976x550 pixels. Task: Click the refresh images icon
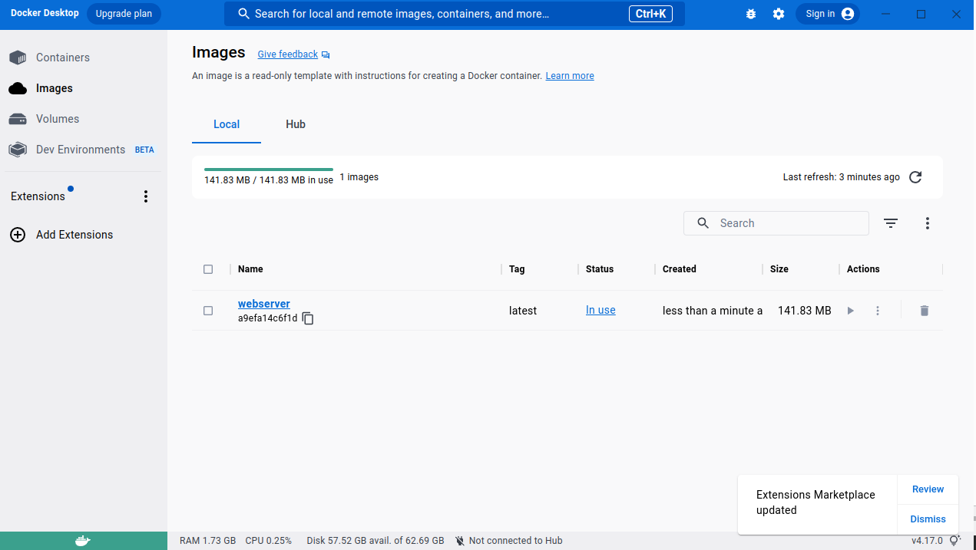pos(915,177)
